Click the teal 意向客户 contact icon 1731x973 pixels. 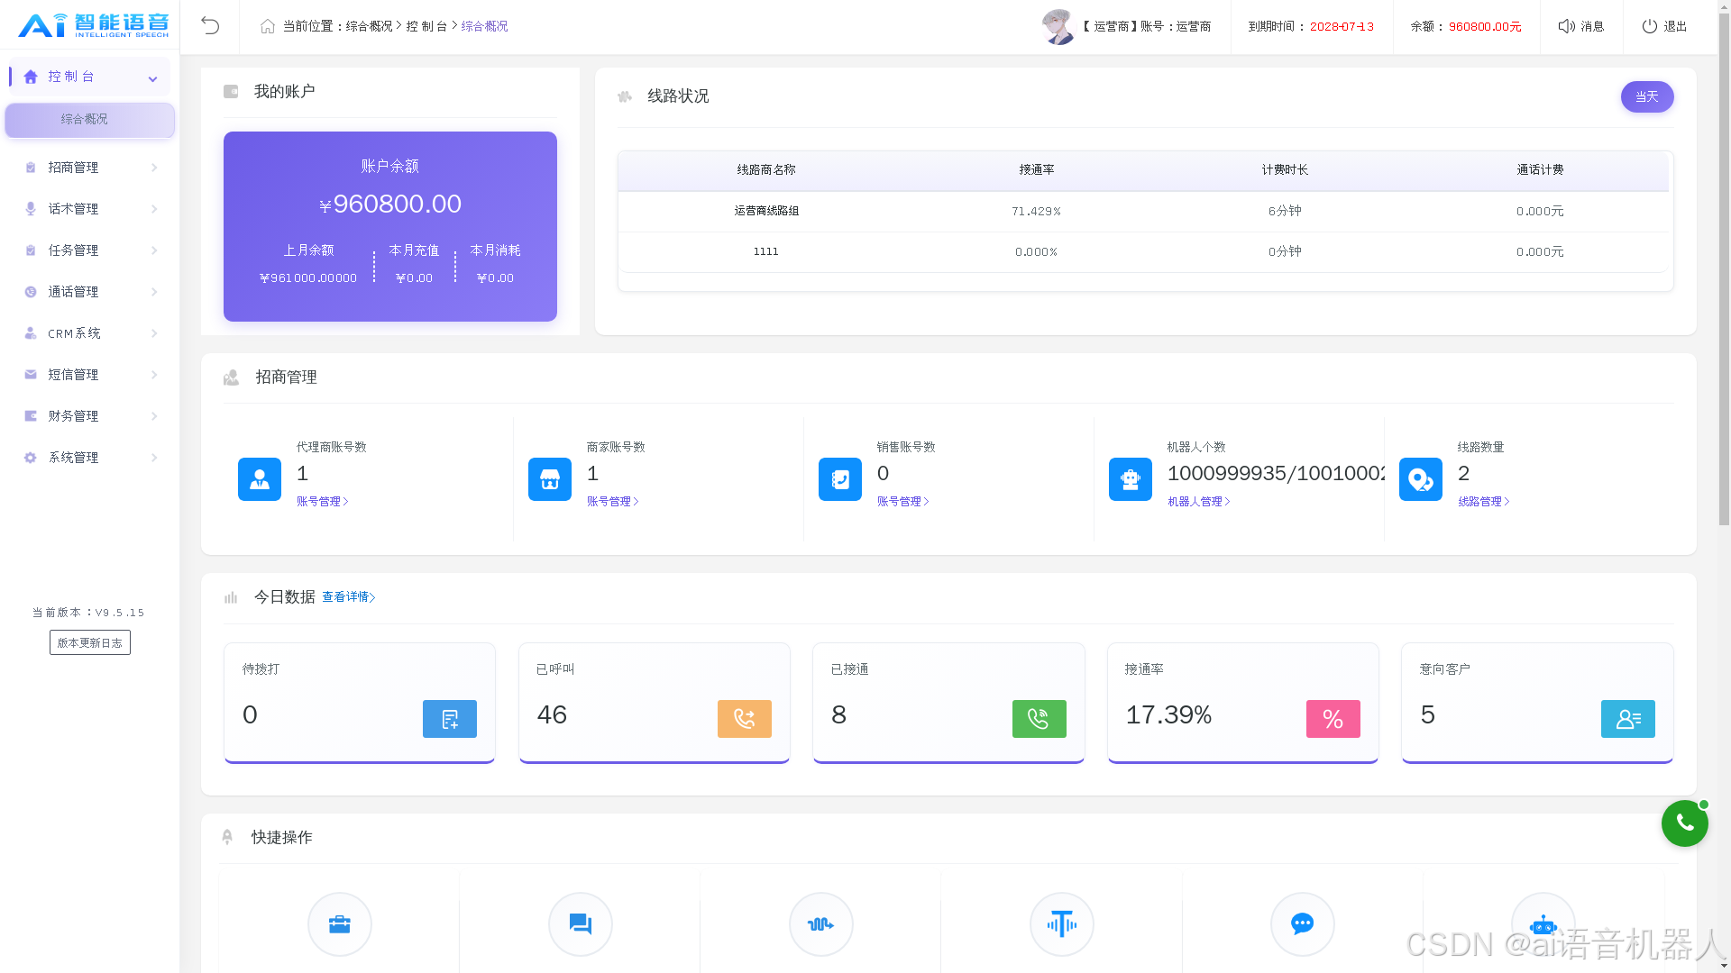1628,719
